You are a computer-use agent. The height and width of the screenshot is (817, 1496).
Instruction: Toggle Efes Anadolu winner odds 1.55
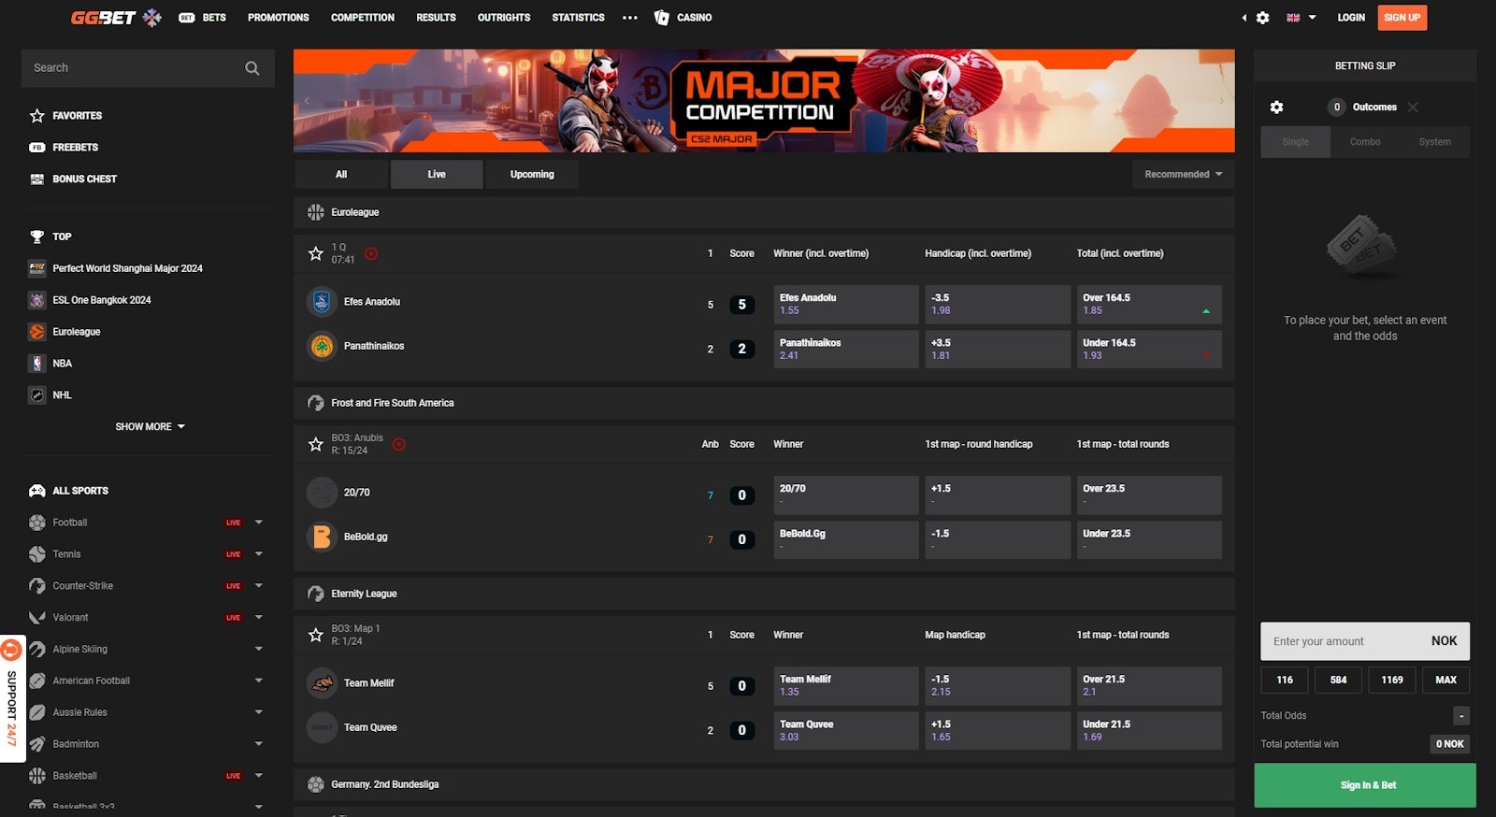(846, 305)
